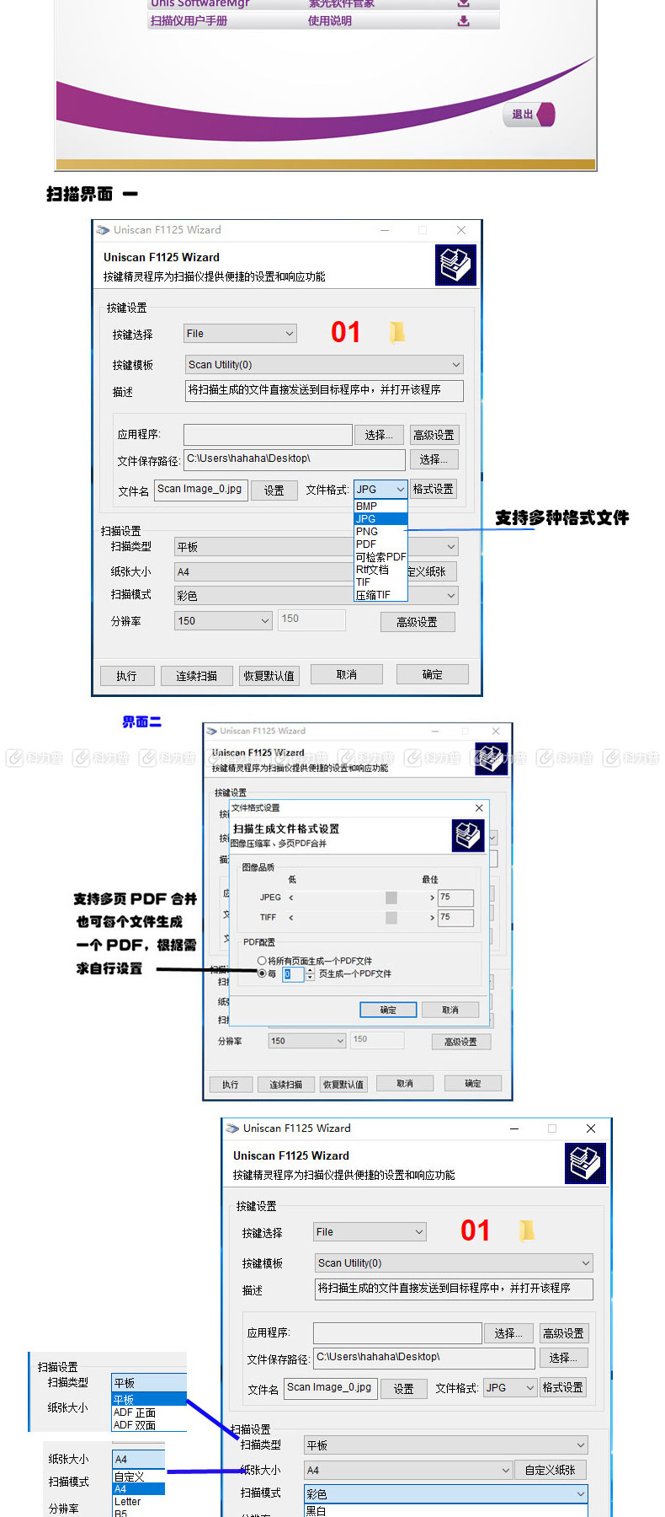665x1517 pixels.
Task: Click 恢复默认值 in the 扫描界面一 wizard
Action: click(269, 676)
